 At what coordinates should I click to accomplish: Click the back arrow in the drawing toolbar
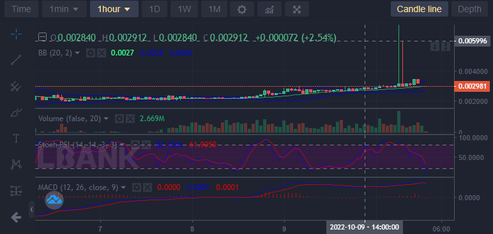click(x=16, y=217)
